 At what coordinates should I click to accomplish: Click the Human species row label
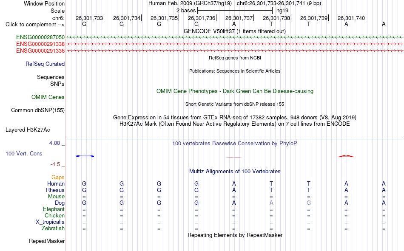tap(56, 183)
